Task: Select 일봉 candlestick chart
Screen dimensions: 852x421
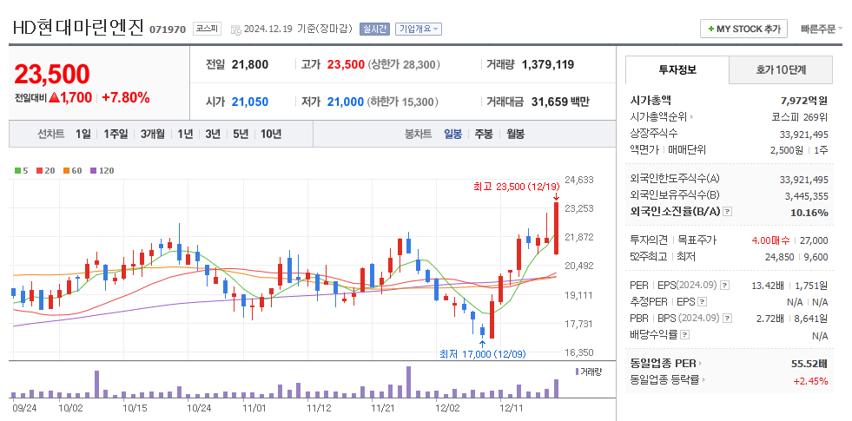Action: click(452, 134)
